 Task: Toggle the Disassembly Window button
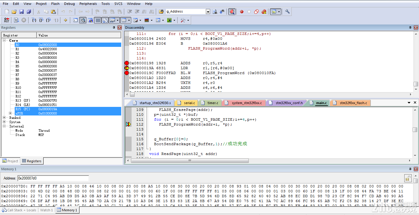pyautogui.click(x=83, y=20)
